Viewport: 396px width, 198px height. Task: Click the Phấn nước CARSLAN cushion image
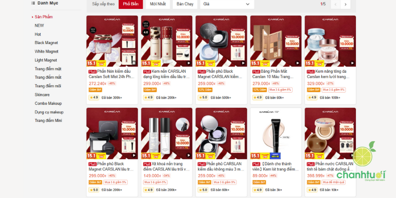330,134
